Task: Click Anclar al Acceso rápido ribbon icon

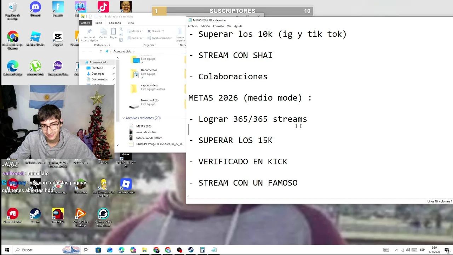Action: pyautogui.click(x=89, y=35)
